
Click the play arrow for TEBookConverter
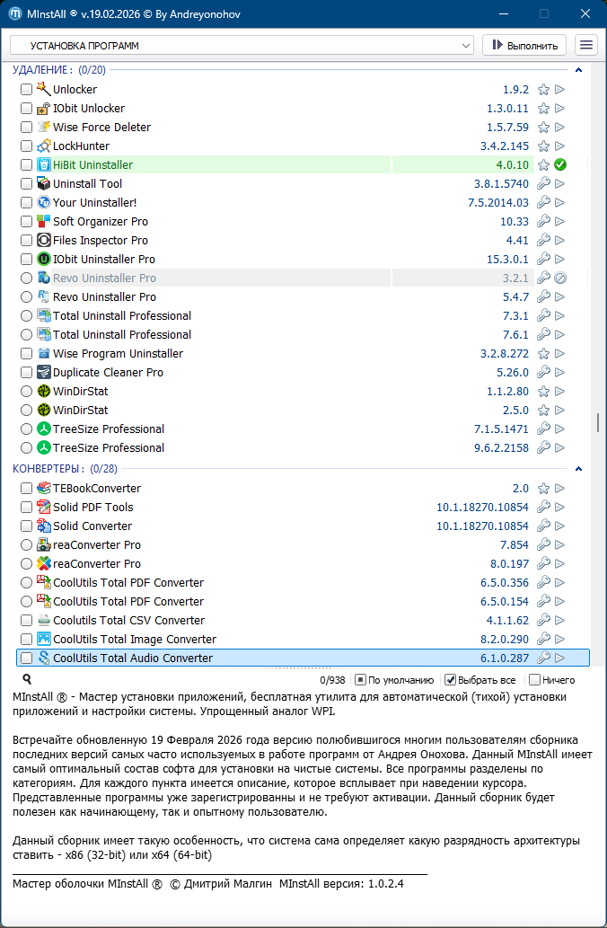tap(559, 489)
